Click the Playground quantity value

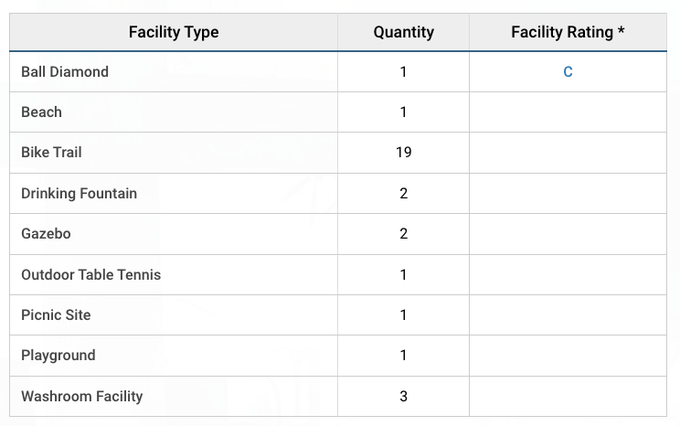click(403, 355)
